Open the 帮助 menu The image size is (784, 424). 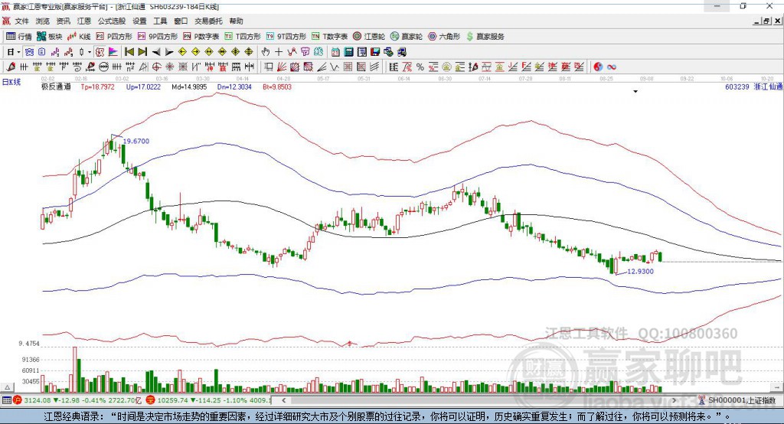[236, 21]
